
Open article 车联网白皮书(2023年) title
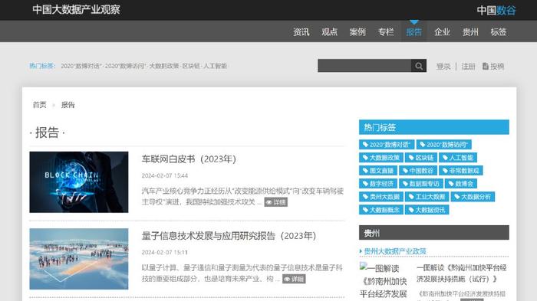189,159
